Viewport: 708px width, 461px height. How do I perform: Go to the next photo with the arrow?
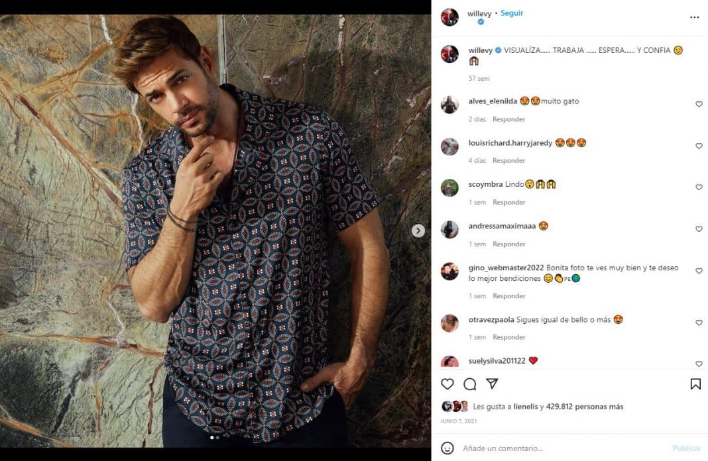pos(418,230)
